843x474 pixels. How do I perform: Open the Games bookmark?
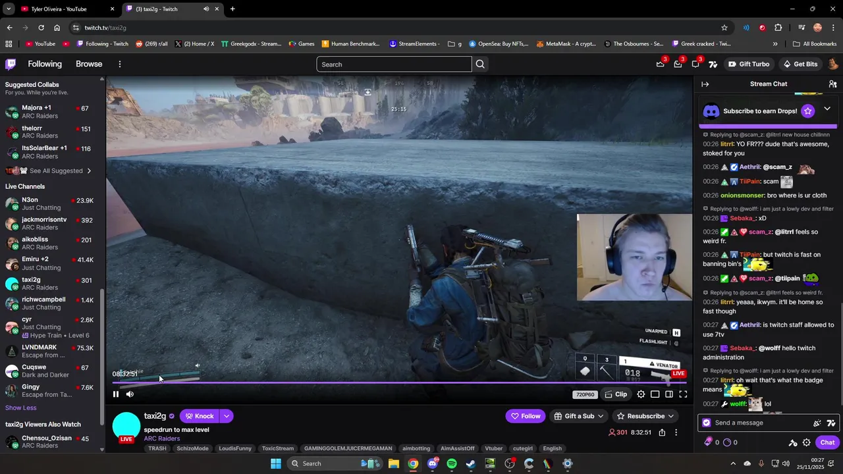[301, 44]
